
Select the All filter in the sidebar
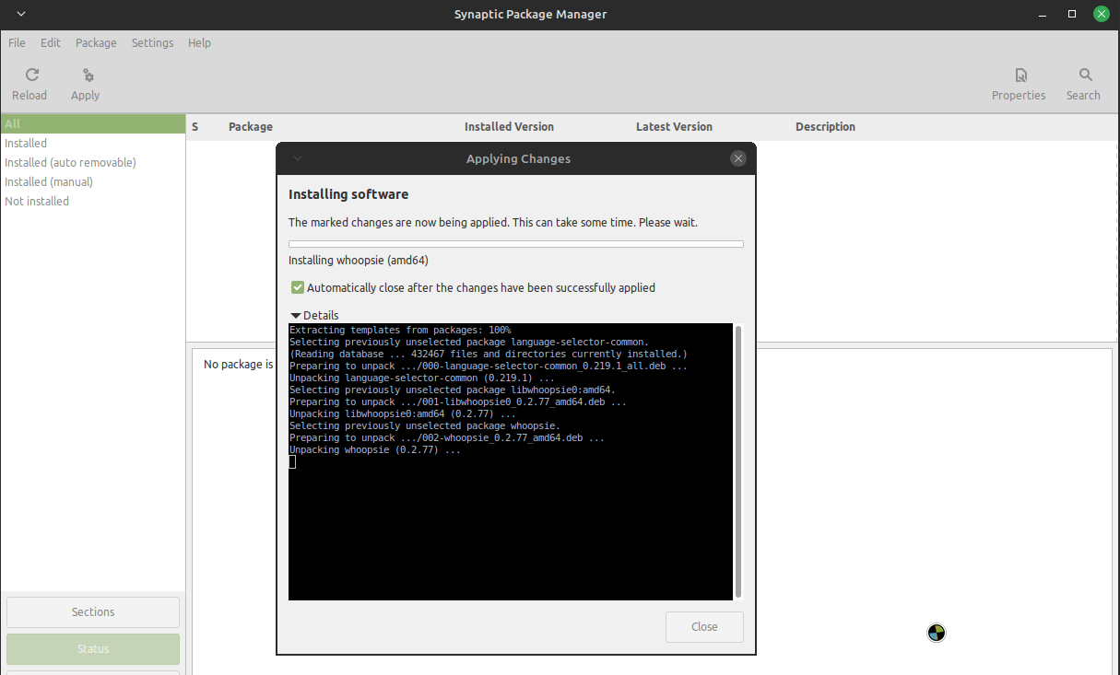(92, 123)
